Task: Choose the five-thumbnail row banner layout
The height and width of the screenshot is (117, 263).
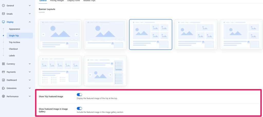Action: [60, 71]
